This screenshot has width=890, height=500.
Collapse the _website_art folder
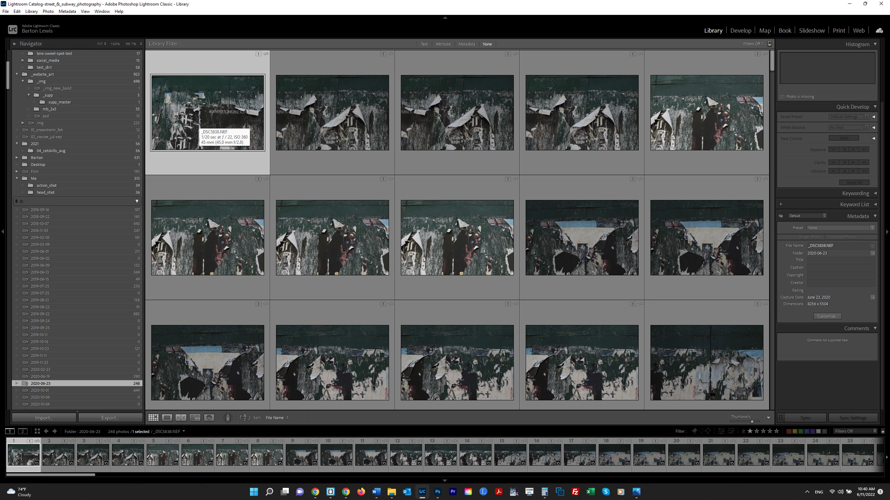(17, 74)
